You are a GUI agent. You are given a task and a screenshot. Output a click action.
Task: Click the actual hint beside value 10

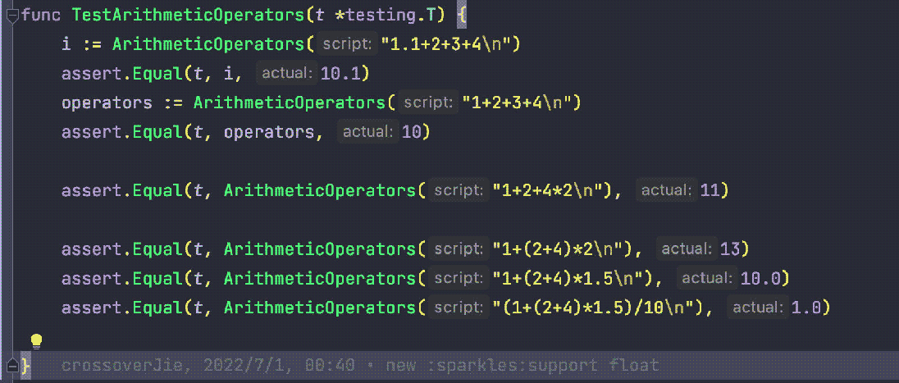(367, 133)
